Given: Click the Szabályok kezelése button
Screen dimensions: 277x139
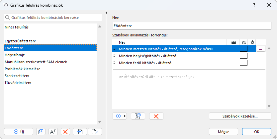Looking at the screenshot, I should tap(240, 116).
